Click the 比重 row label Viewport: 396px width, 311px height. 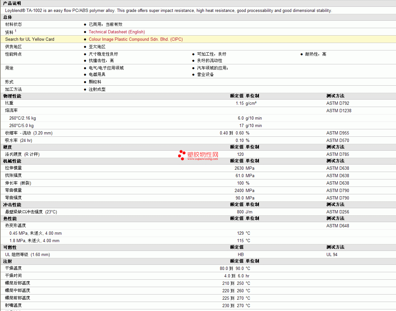(x=9, y=103)
